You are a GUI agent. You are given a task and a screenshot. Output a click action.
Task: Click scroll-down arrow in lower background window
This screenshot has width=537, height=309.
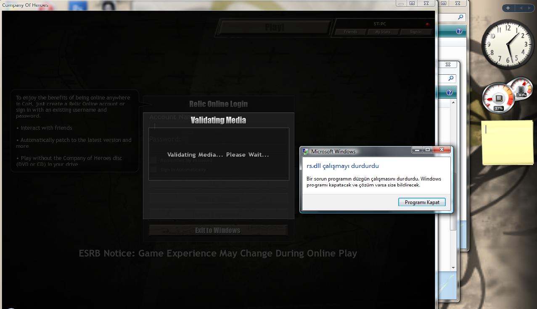point(453,267)
